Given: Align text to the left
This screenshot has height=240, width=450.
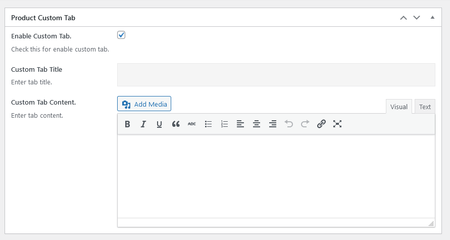Looking at the screenshot, I should [240, 124].
